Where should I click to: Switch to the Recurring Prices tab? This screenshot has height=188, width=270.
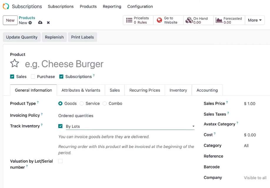(145, 90)
